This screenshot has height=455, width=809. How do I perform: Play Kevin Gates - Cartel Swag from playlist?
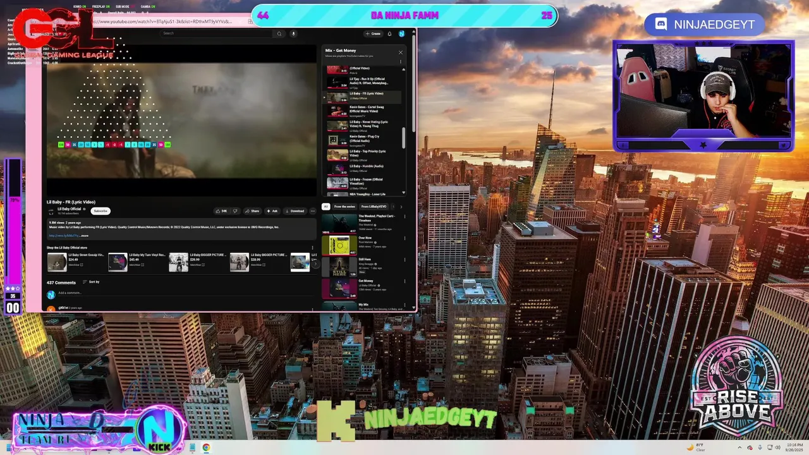tap(363, 111)
